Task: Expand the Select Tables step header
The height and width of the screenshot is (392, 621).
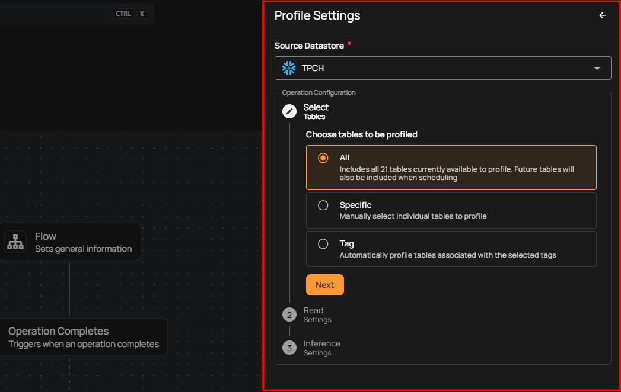Action: tap(316, 111)
